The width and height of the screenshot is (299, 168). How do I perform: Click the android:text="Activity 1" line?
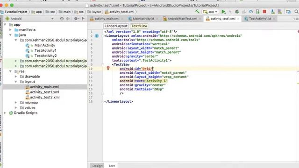point(143,81)
